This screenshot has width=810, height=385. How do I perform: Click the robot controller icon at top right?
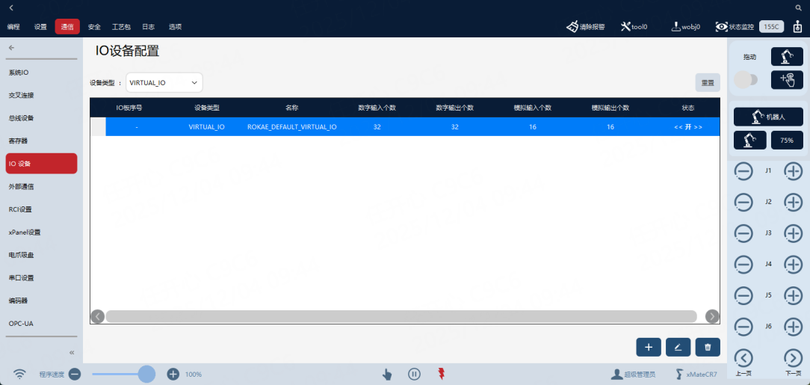pos(797,27)
